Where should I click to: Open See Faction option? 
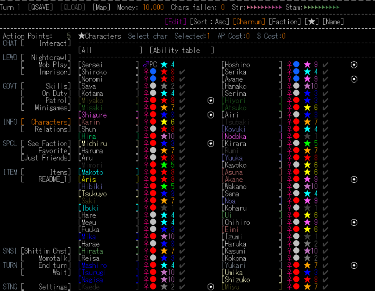46,144
